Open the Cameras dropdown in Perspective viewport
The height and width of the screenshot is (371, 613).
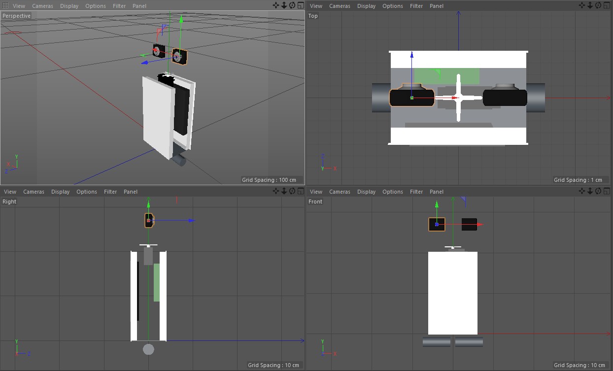42,6
